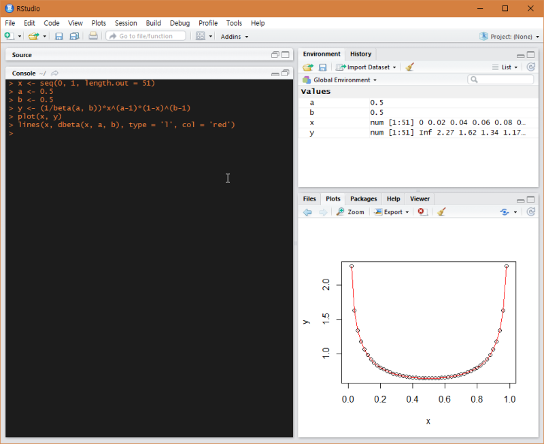The image size is (544, 444).
Task: Maximize the Plots pane
Action: 532,199
